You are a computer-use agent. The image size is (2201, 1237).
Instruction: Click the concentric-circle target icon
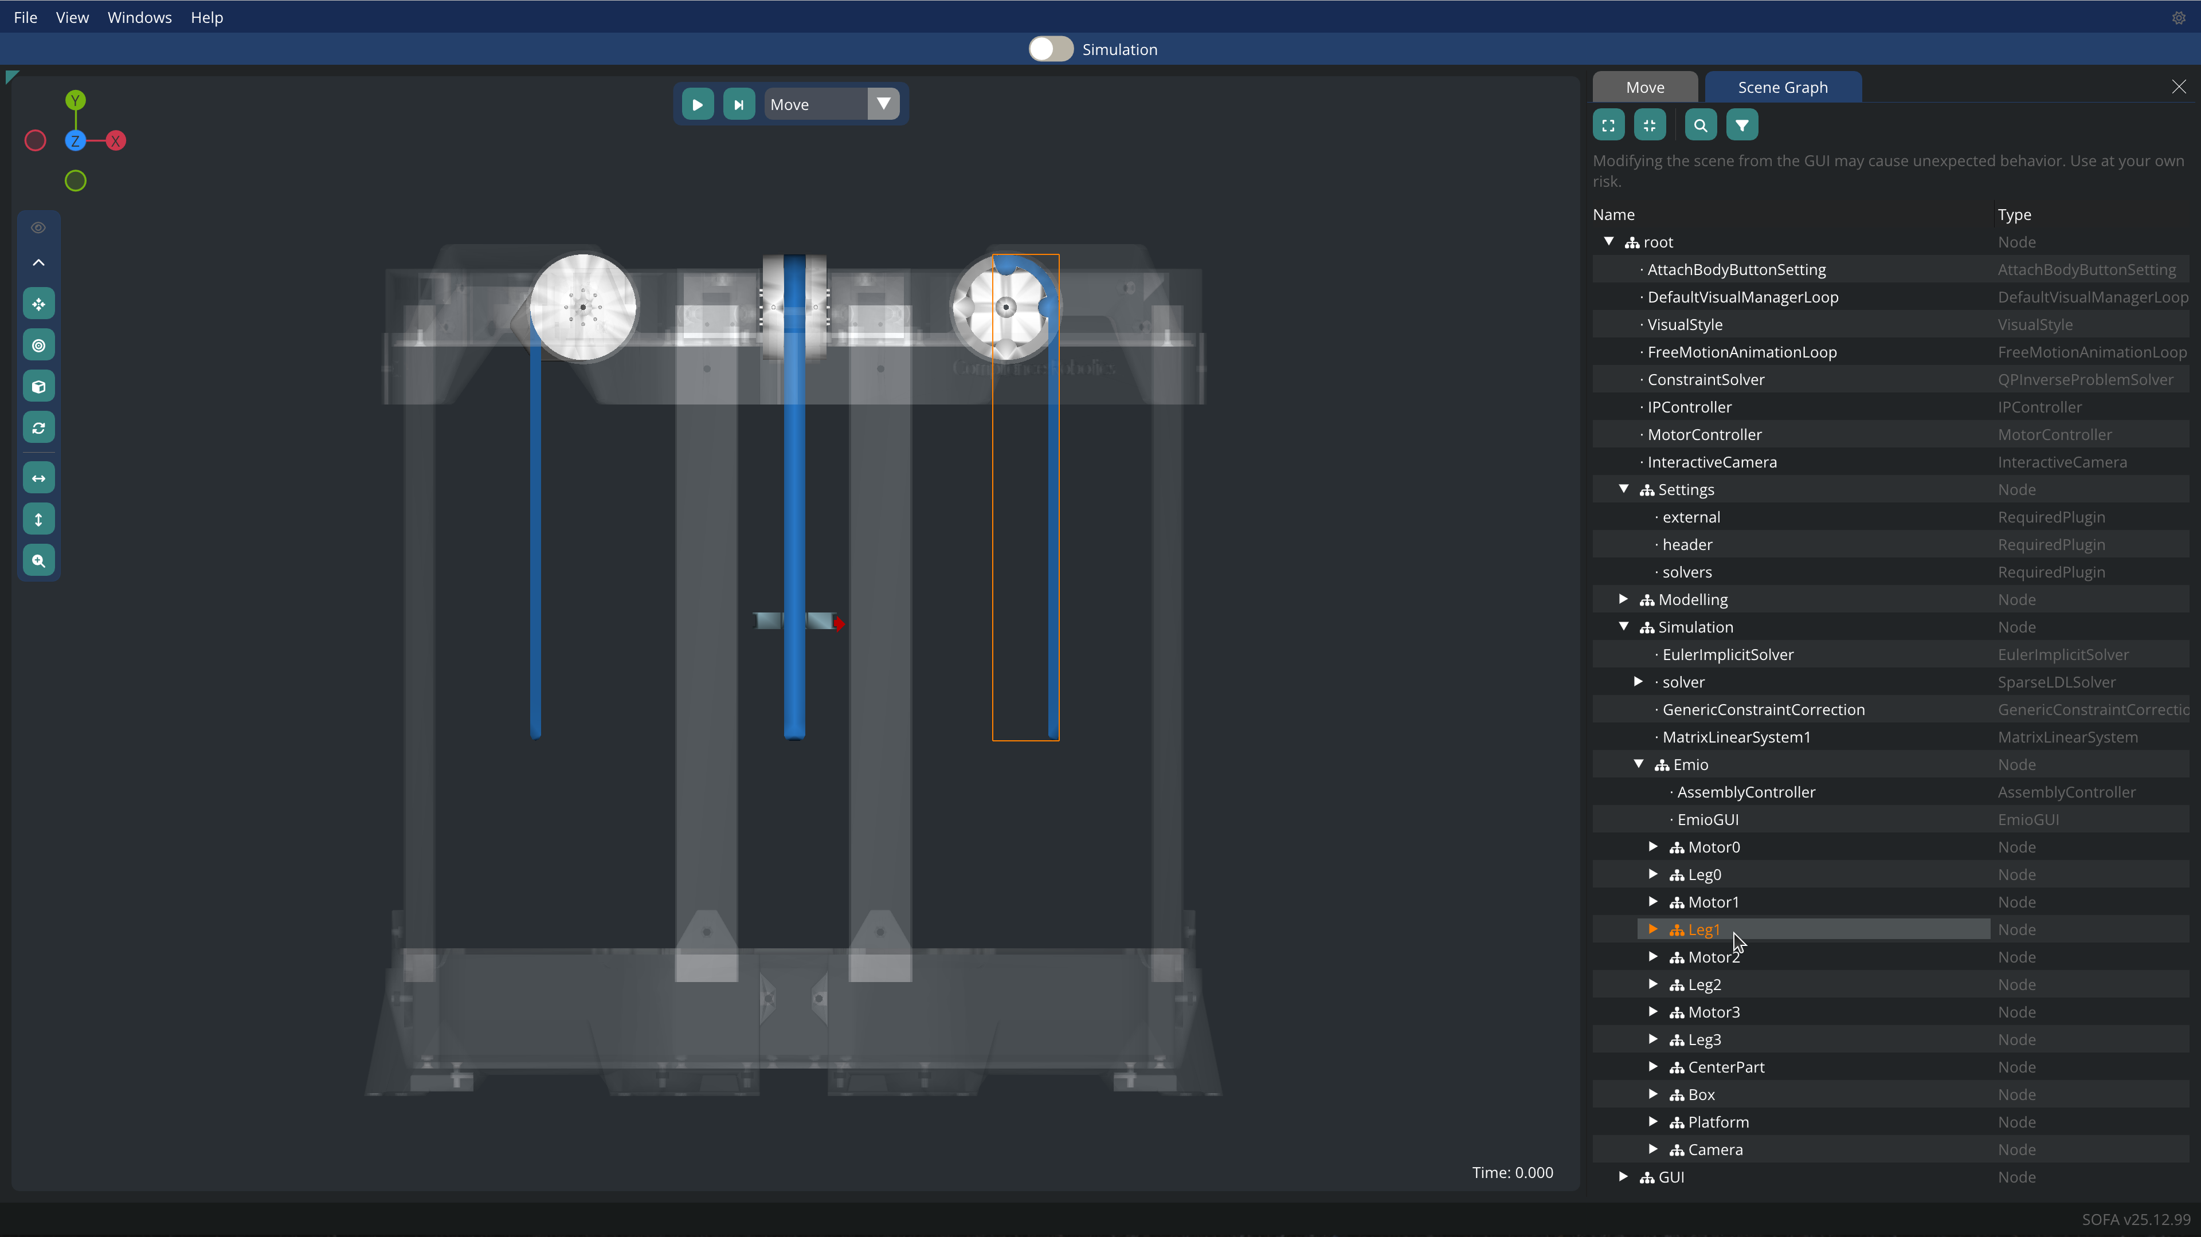[38, 345]
